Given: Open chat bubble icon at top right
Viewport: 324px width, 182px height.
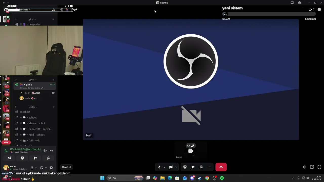Looking at the screenshot, I should coord(319,10).
